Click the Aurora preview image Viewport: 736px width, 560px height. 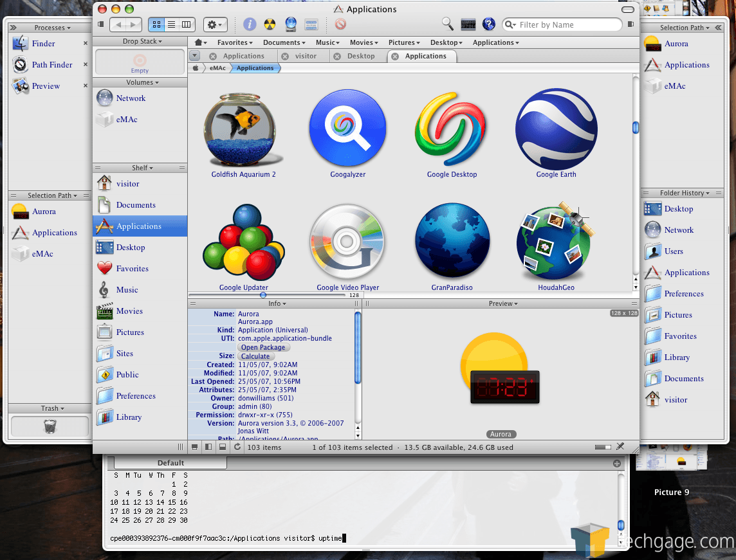500,368
